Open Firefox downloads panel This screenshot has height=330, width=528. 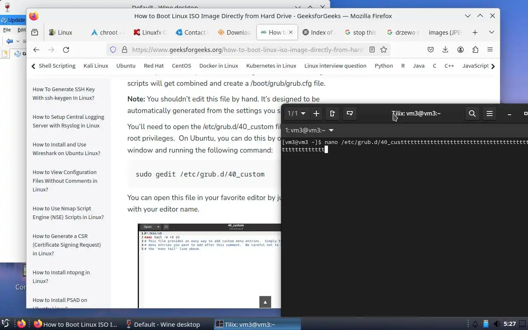coord(445,49)
